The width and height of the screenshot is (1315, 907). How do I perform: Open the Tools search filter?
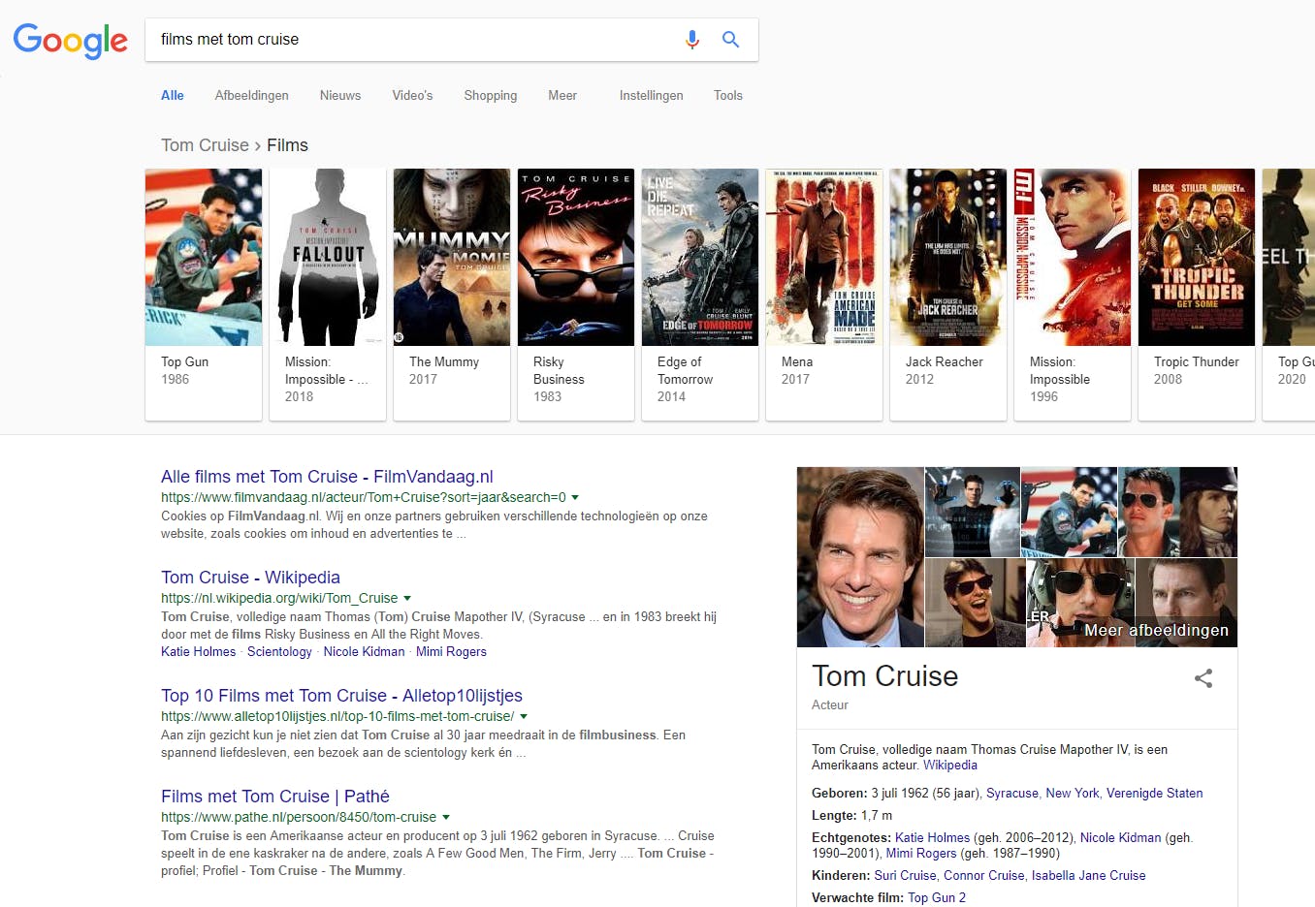point(728,95)
